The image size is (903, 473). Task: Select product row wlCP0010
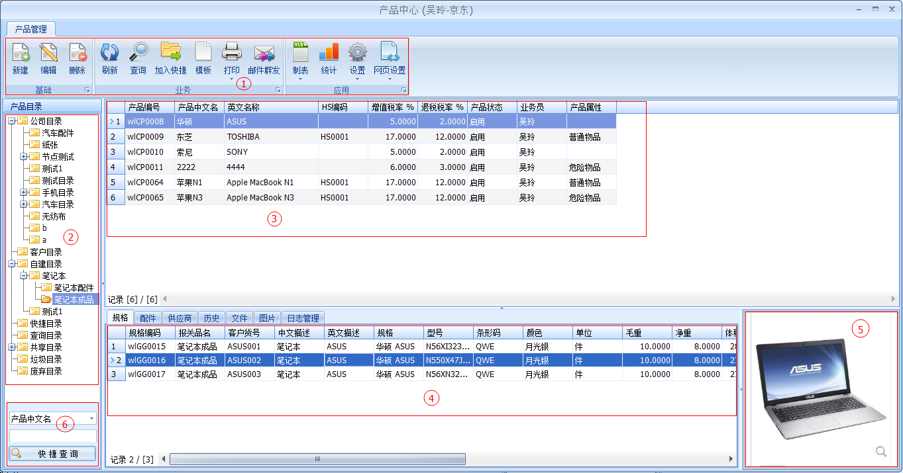(362, 152)
